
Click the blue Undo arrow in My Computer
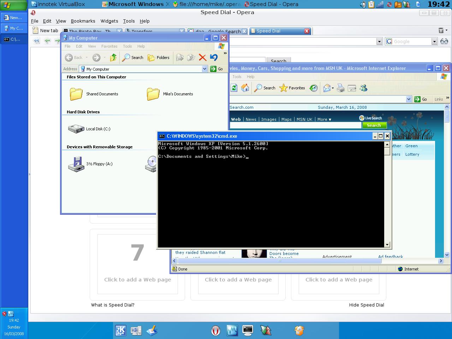(214, 58)
